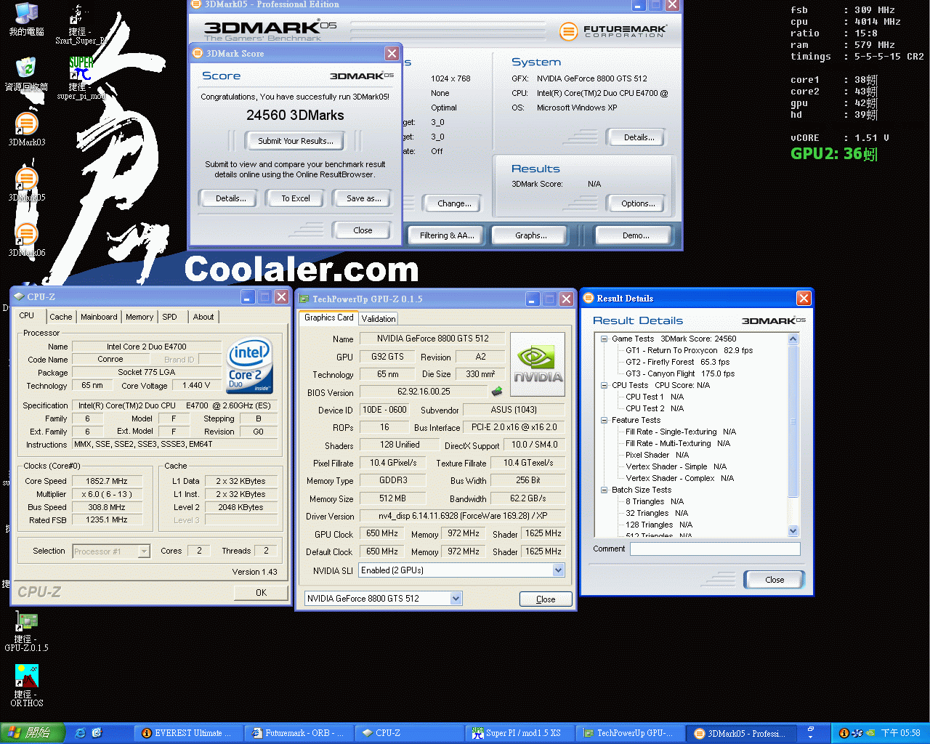Click the Comment input field
The image size is (930, 744).
(715, 549)
